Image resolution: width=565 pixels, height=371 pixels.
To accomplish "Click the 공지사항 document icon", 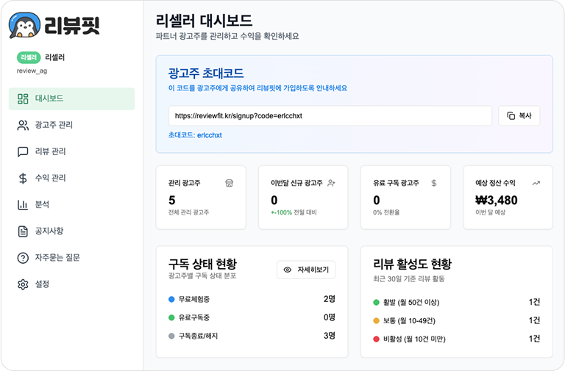I will pos(23,231).
